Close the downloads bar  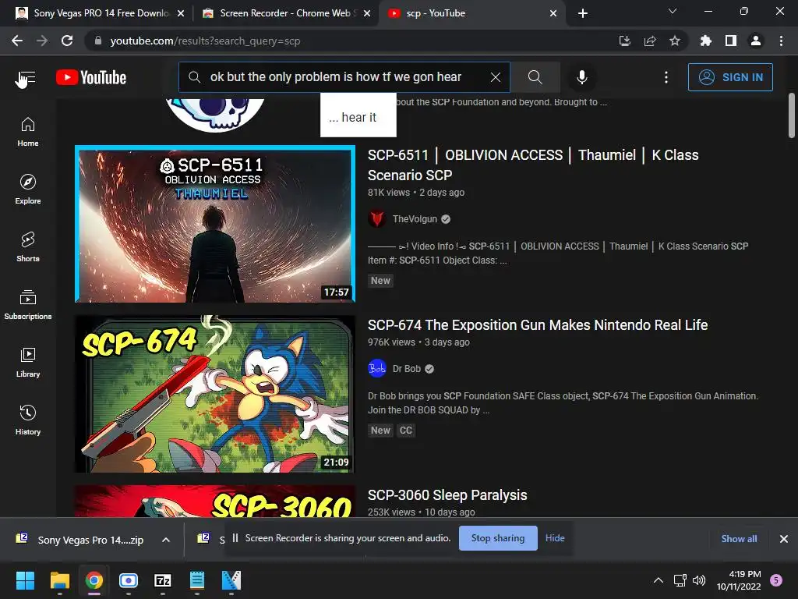(784, 539)
